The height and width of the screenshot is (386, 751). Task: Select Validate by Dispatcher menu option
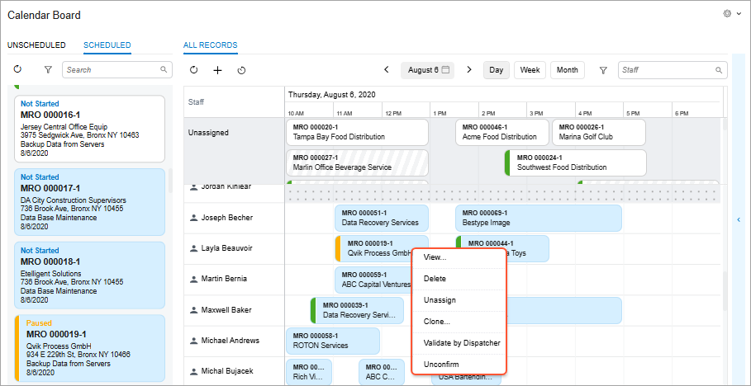[x=462, y=343]
